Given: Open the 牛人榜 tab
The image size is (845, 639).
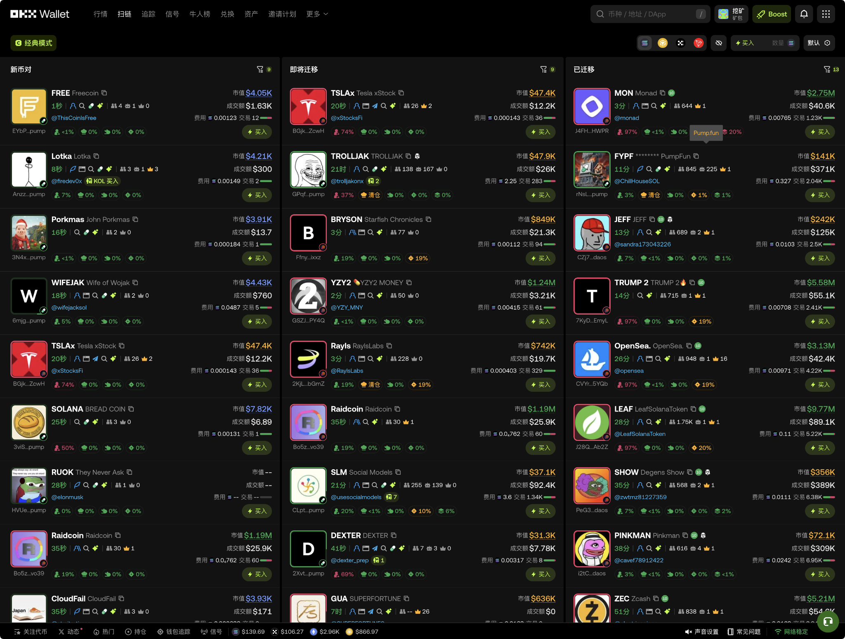Looking at the screenshot, I should tap(200, 14).
